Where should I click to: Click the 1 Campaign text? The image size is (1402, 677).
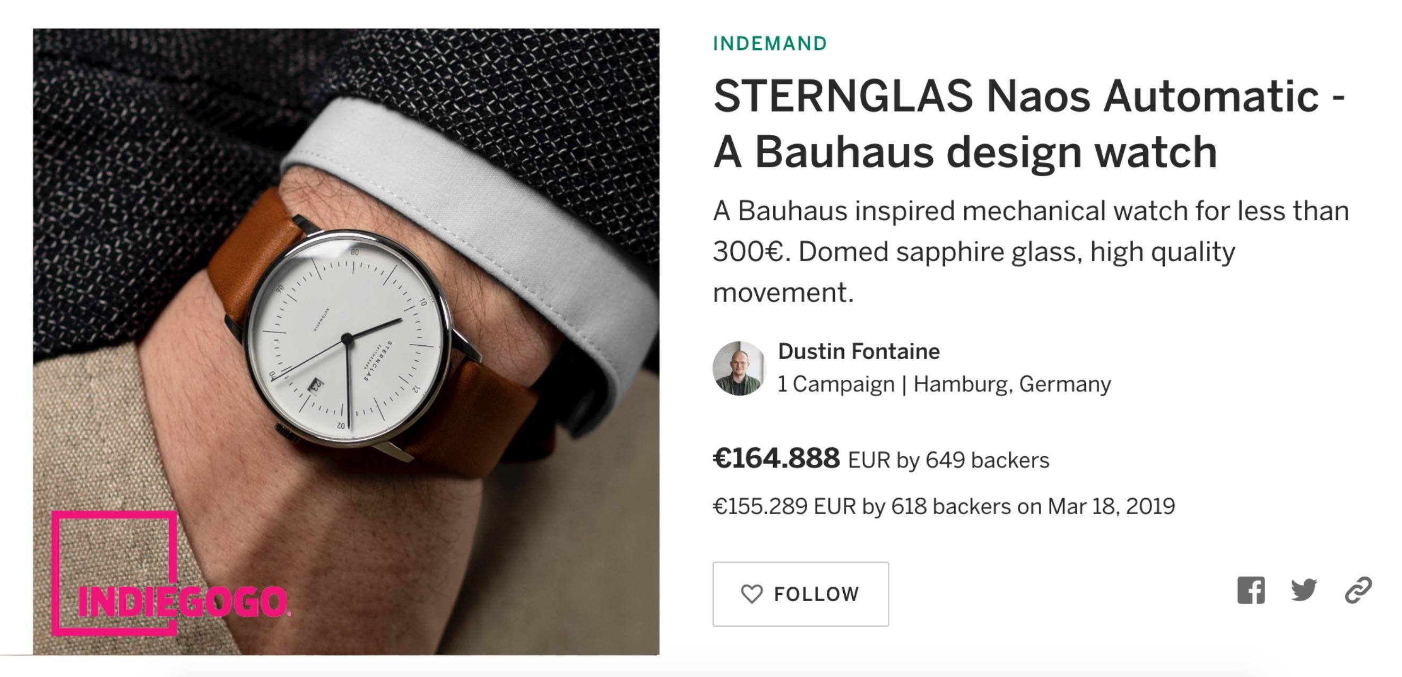coord(836,384)
